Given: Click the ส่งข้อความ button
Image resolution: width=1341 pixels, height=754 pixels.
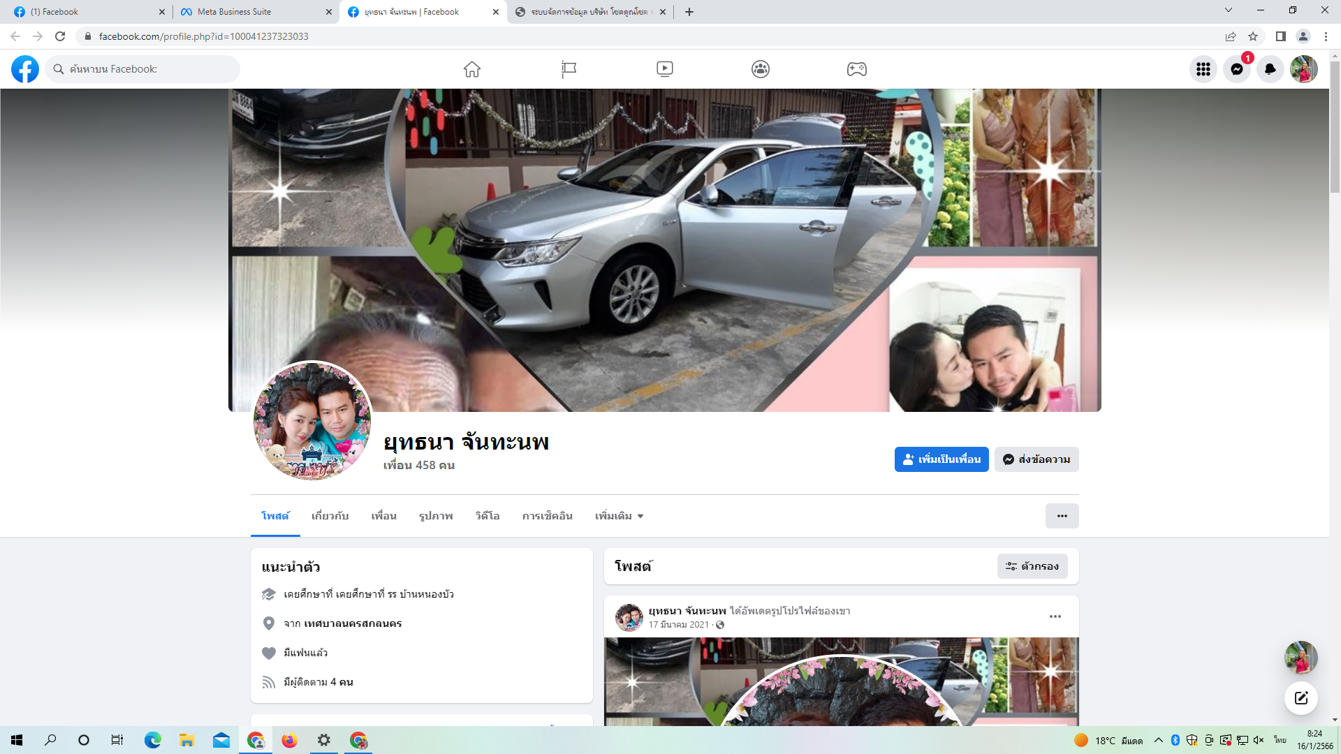Looking at the screenshot, I should (1036, 459).
